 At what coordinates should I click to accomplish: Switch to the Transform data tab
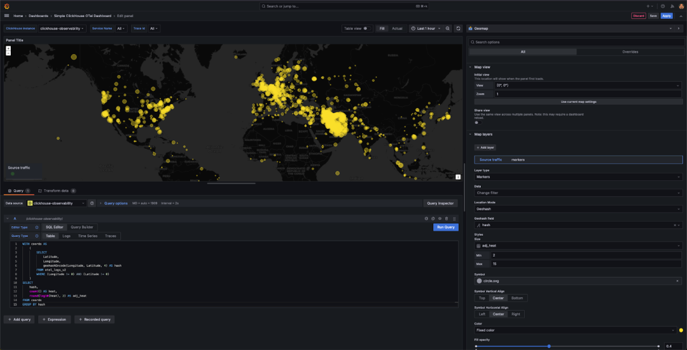pyautogui.click(x=57, y=191)
